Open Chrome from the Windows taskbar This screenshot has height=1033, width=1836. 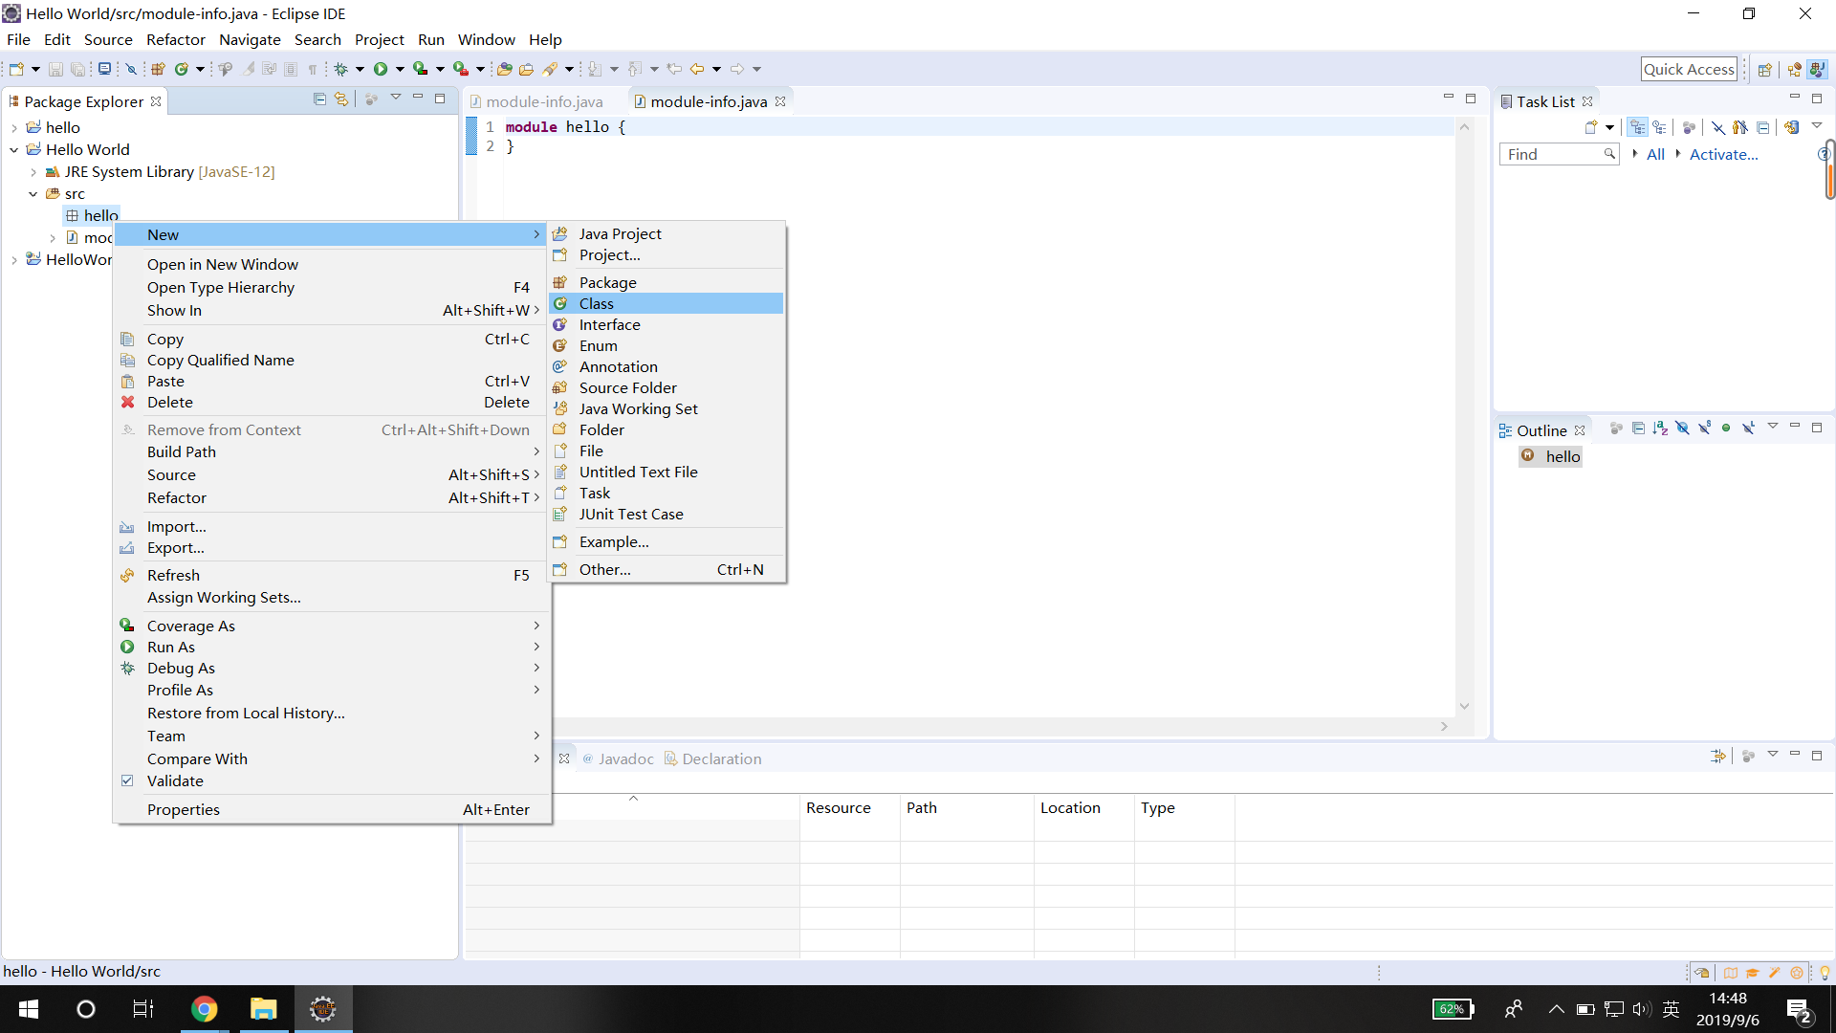[204, 1009]
